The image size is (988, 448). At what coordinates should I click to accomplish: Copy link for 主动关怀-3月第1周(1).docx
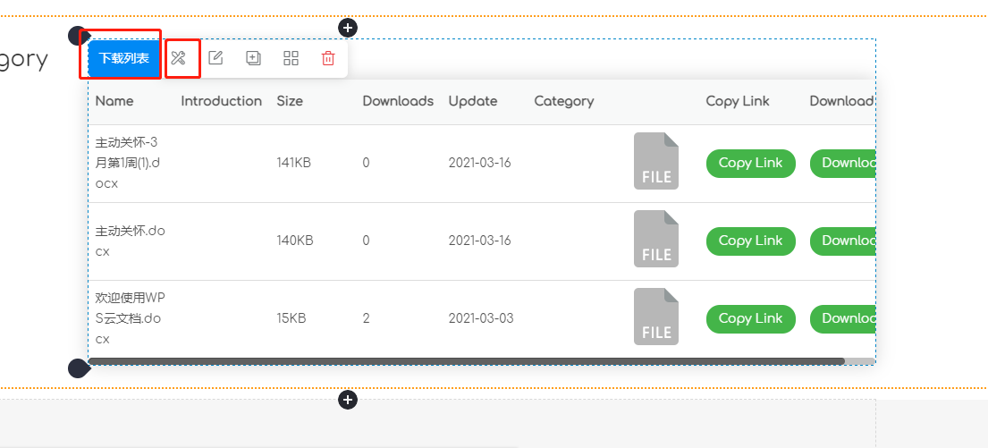(x=750, y=164)
